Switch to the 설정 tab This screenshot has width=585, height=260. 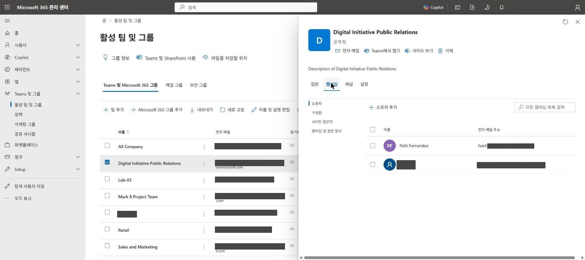pyautogui.click(x=364, y=84)
